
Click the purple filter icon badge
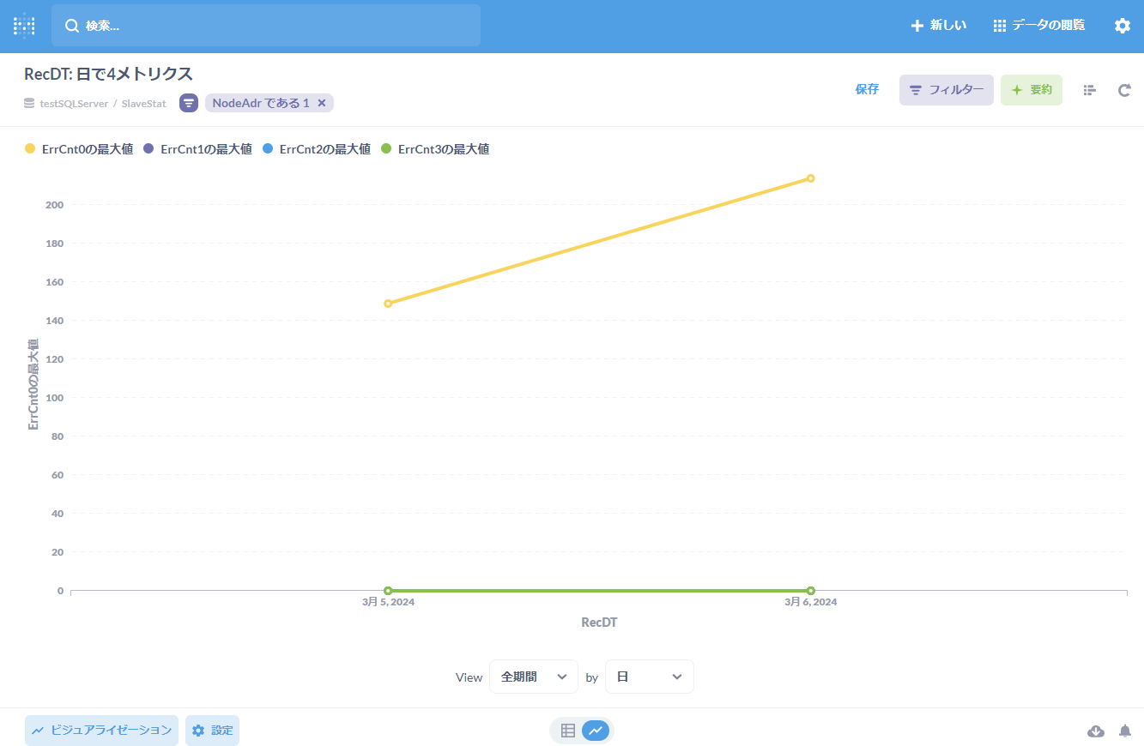(189, 103)
